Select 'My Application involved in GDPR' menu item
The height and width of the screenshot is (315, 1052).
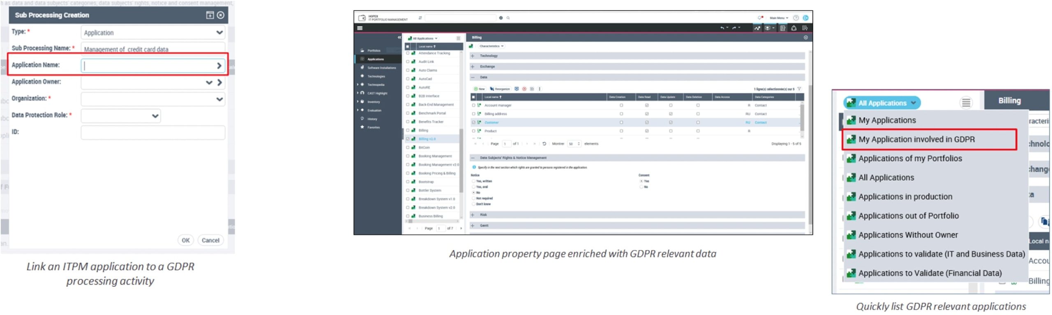(916, 139)
